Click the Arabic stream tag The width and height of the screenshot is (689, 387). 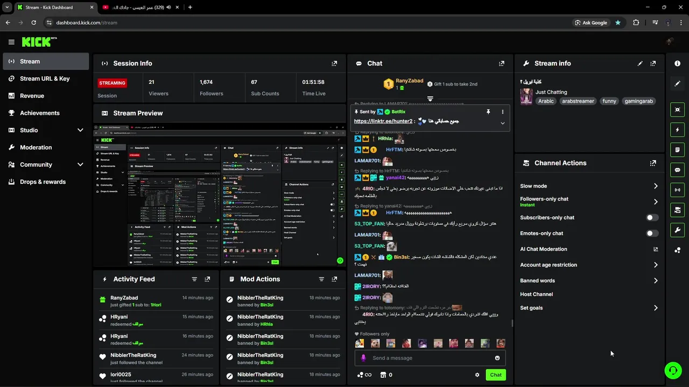[546, 101]
